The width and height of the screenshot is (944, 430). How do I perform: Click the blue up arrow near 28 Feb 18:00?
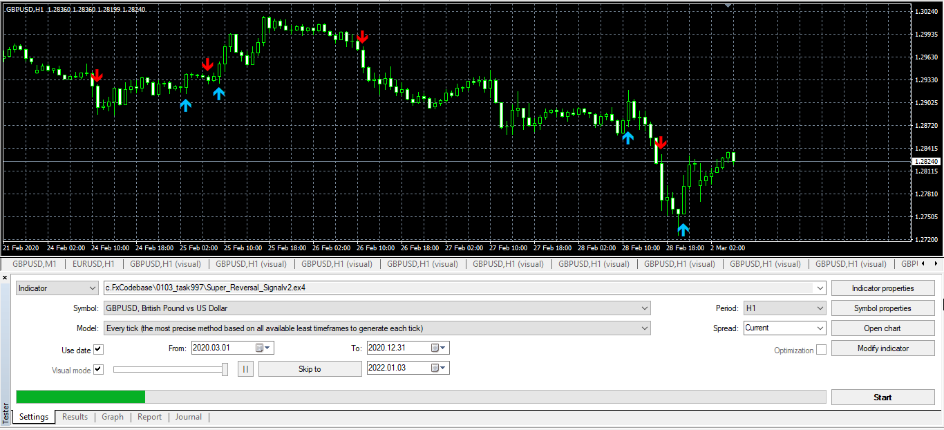pos(683,230)
